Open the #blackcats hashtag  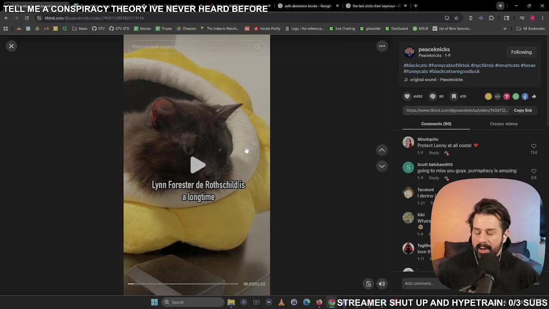pos(415,65)
